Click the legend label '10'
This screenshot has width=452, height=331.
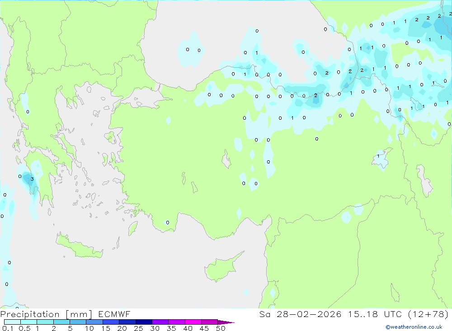coord(89,328)
